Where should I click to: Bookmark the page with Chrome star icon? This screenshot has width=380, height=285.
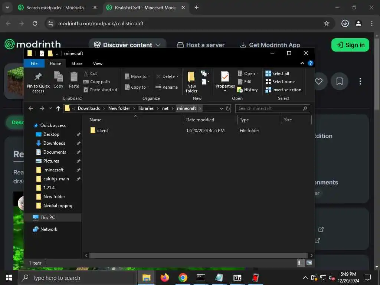click(x=327, y=23)
